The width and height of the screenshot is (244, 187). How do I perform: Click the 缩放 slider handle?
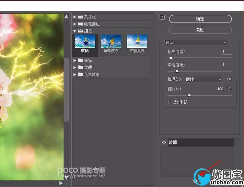coord(189,95)
